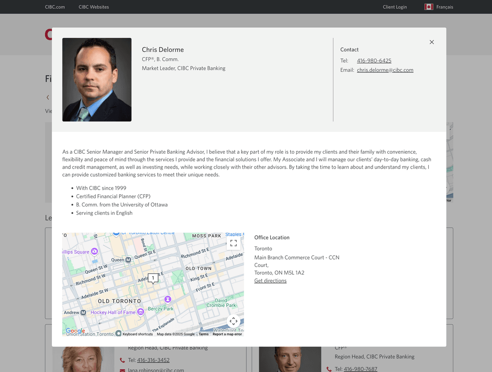Open CIBC Websites menu
The image size is (492, 372).
(94, 7)
